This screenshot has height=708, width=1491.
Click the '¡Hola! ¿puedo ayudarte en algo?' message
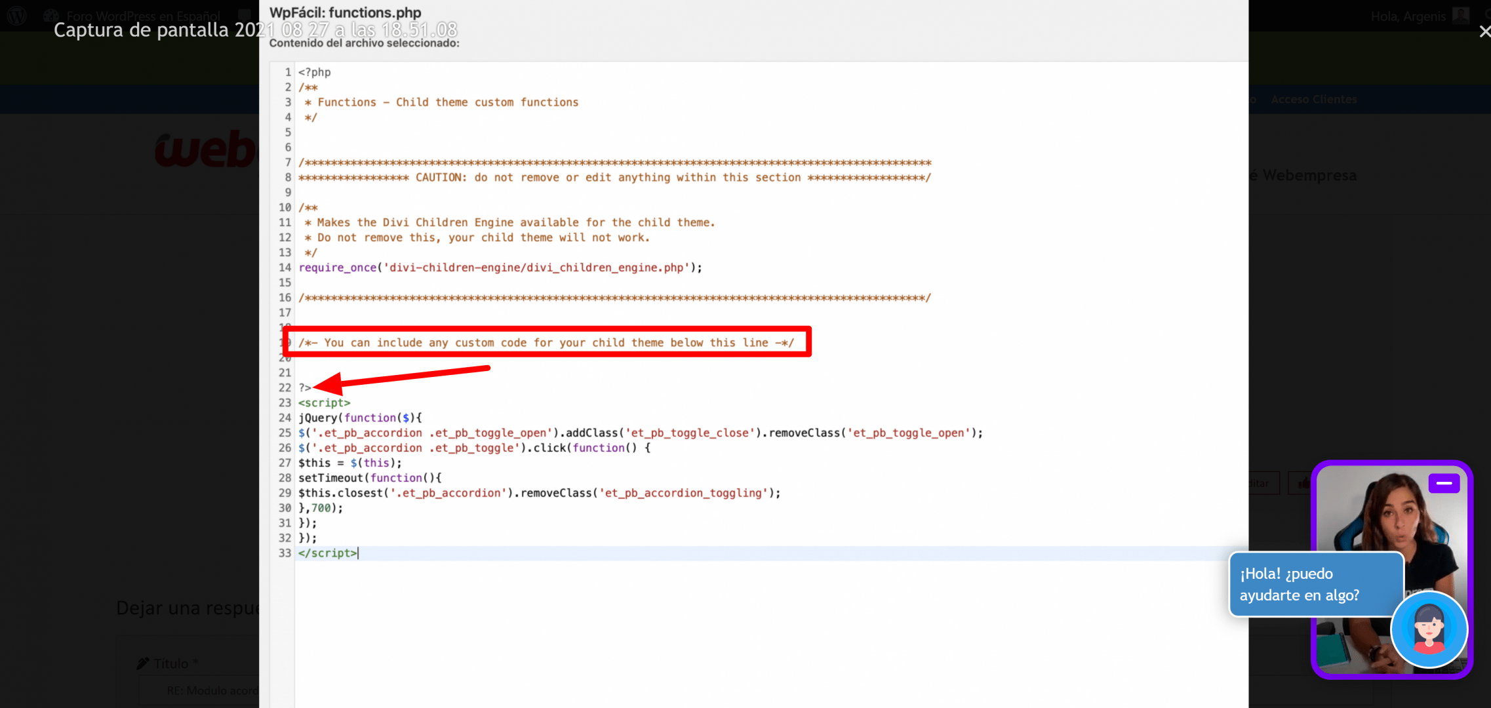1315,584
